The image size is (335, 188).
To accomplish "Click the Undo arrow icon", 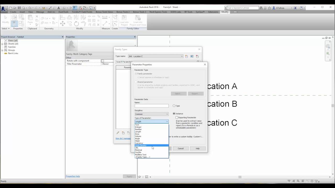I will (30, 8).
